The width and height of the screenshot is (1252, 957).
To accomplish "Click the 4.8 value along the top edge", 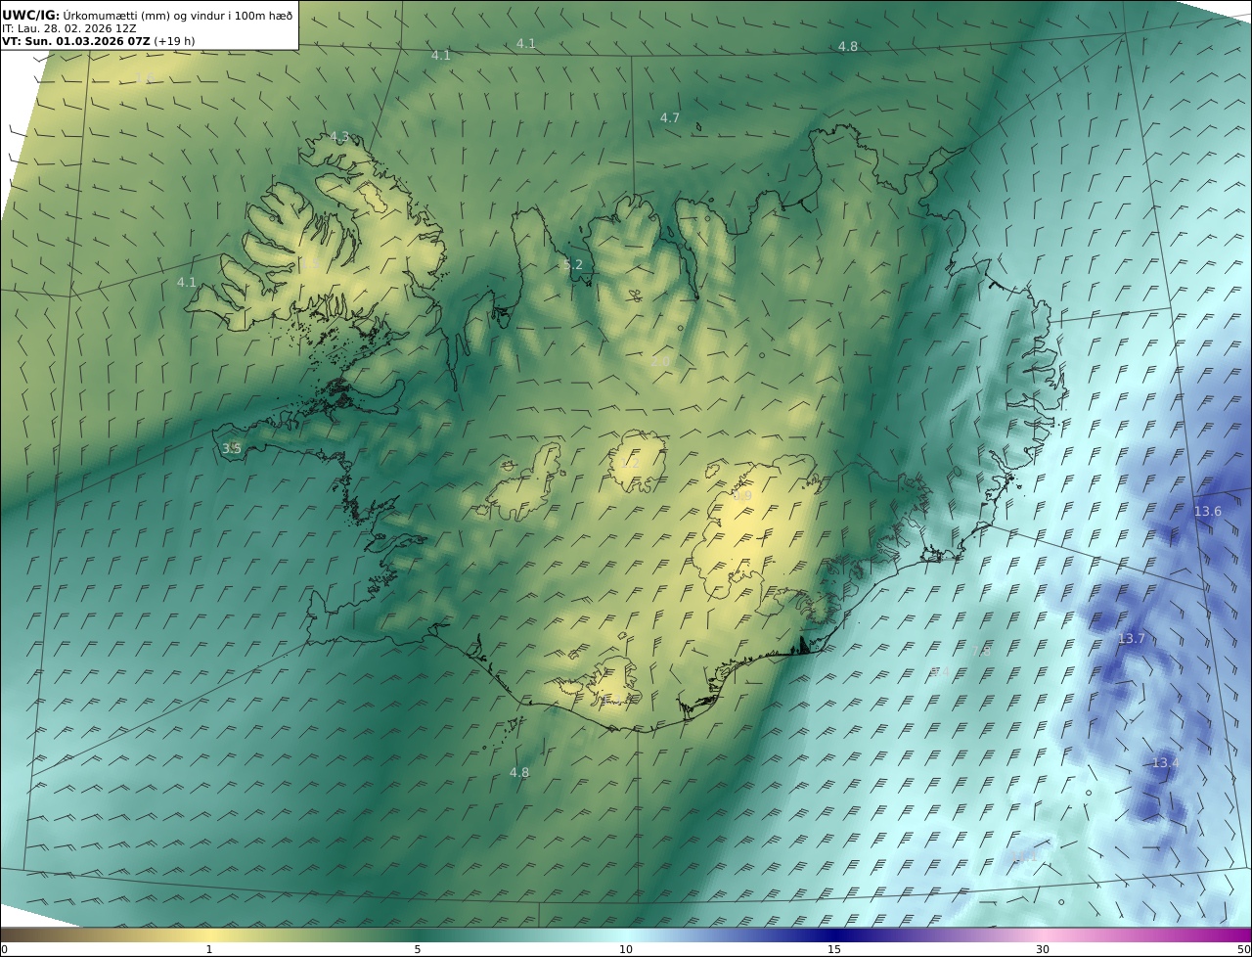I will coord(848,47).
